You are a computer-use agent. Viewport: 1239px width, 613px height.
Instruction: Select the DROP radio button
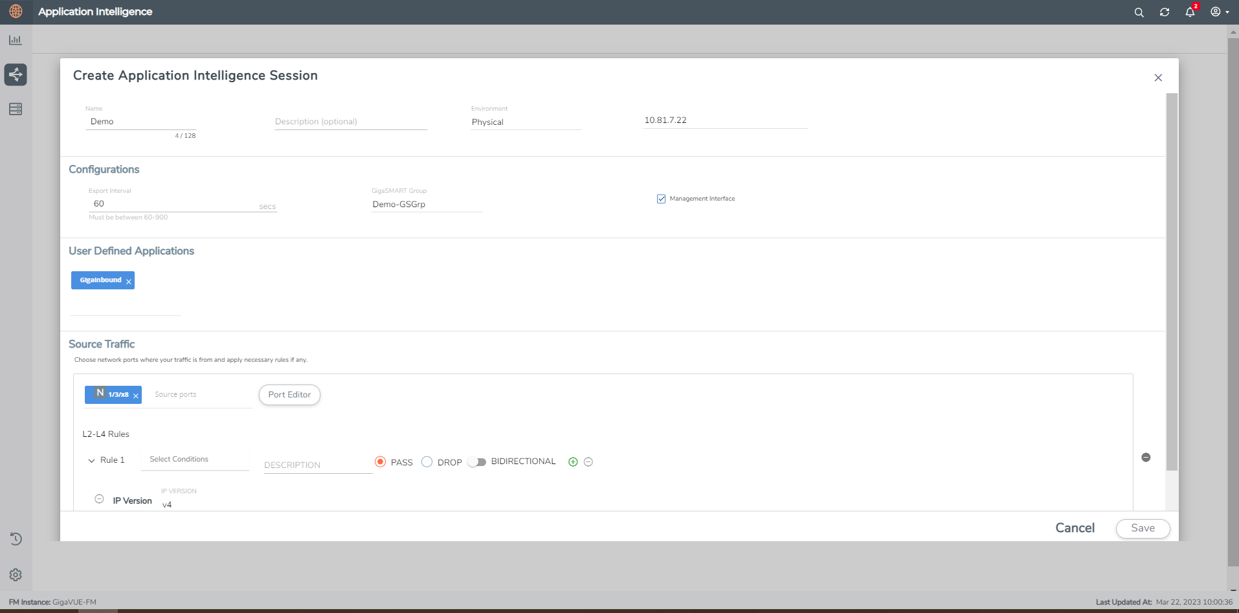(x=427, y=462)
